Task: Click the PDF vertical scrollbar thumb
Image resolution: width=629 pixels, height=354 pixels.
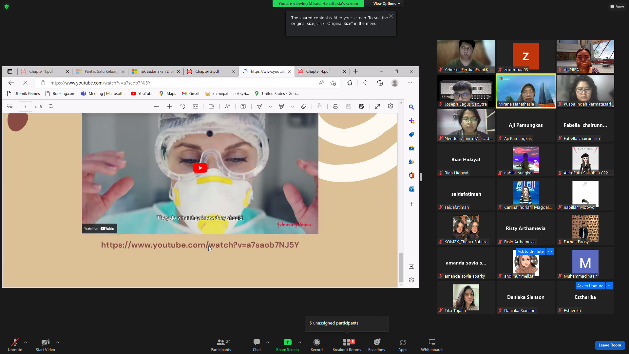Action: 401,267
